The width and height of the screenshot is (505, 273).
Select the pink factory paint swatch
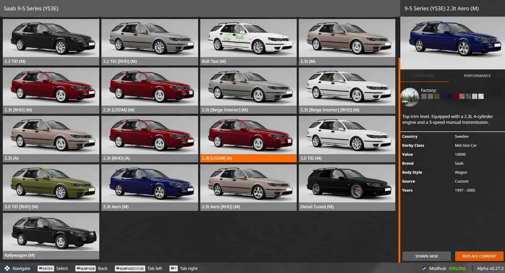(x=462, y=96)
